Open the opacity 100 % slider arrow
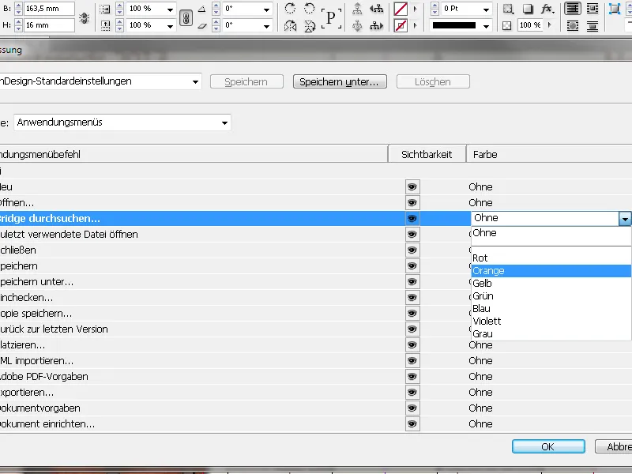Image resolution: width=632 pixels, height=474 pixels. (549, 26)
